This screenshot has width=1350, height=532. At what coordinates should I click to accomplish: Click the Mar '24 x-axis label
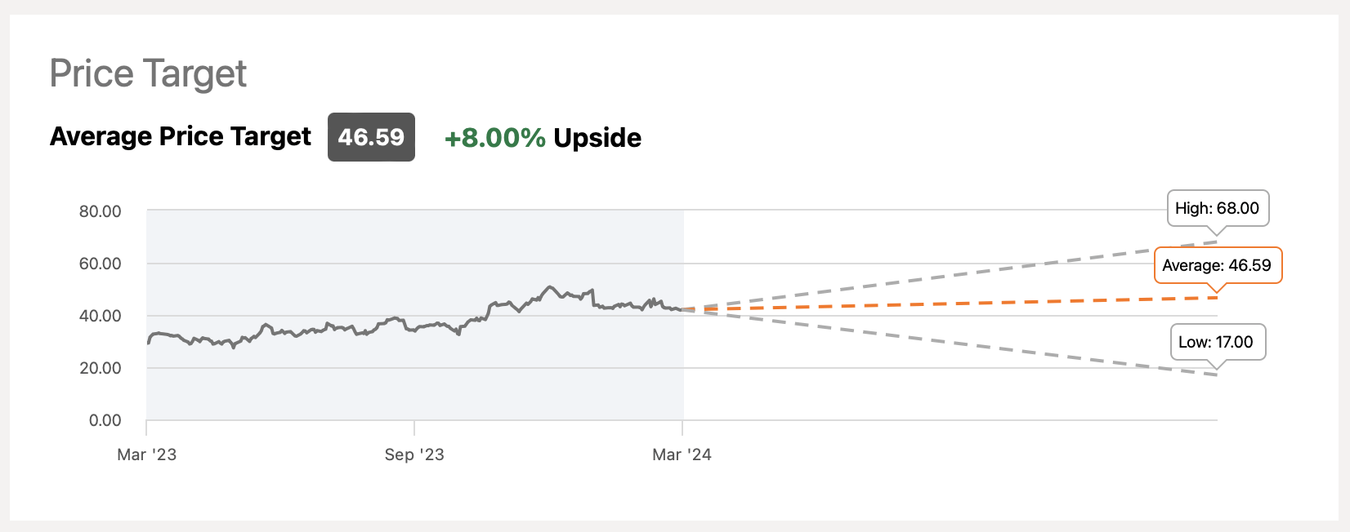click(x=682, y=454)
